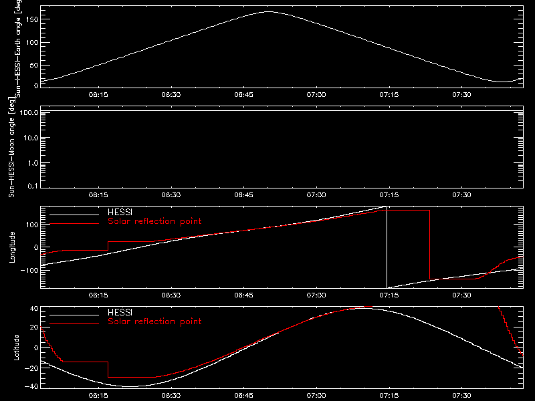Viewport: 535px width, 401px height.
Task: Click the 50 tick on Earth angle plot
Action: [x=34, y=65]
